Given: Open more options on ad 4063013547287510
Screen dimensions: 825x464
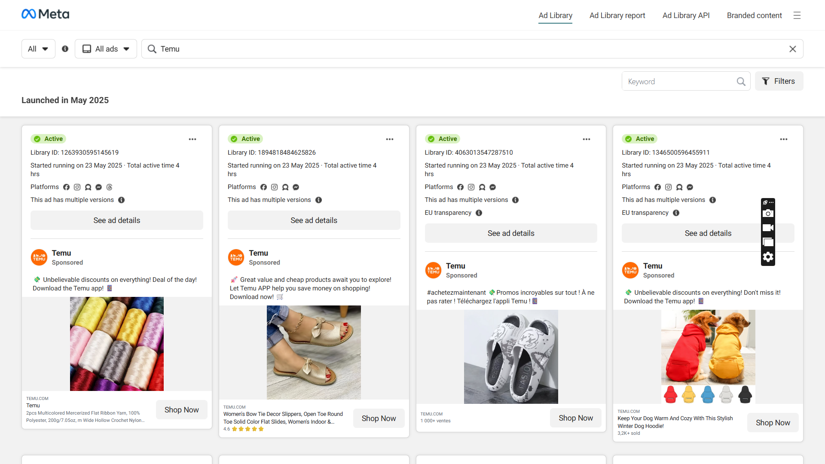Looking at the screenshot, I should 587,139.
